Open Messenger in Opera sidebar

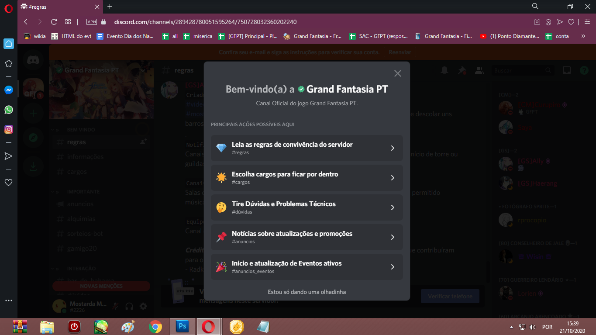pos(8,90)
